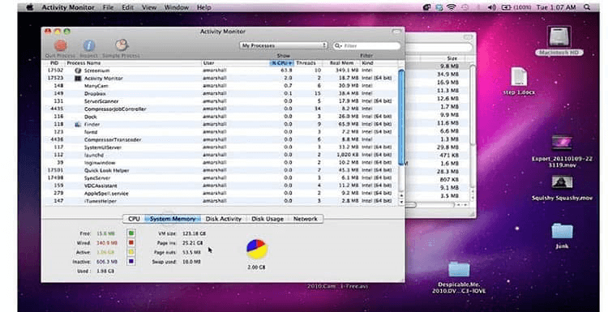The image size is (608, 312).
Task: Open the Apple menu
Action: click(30, 7)
